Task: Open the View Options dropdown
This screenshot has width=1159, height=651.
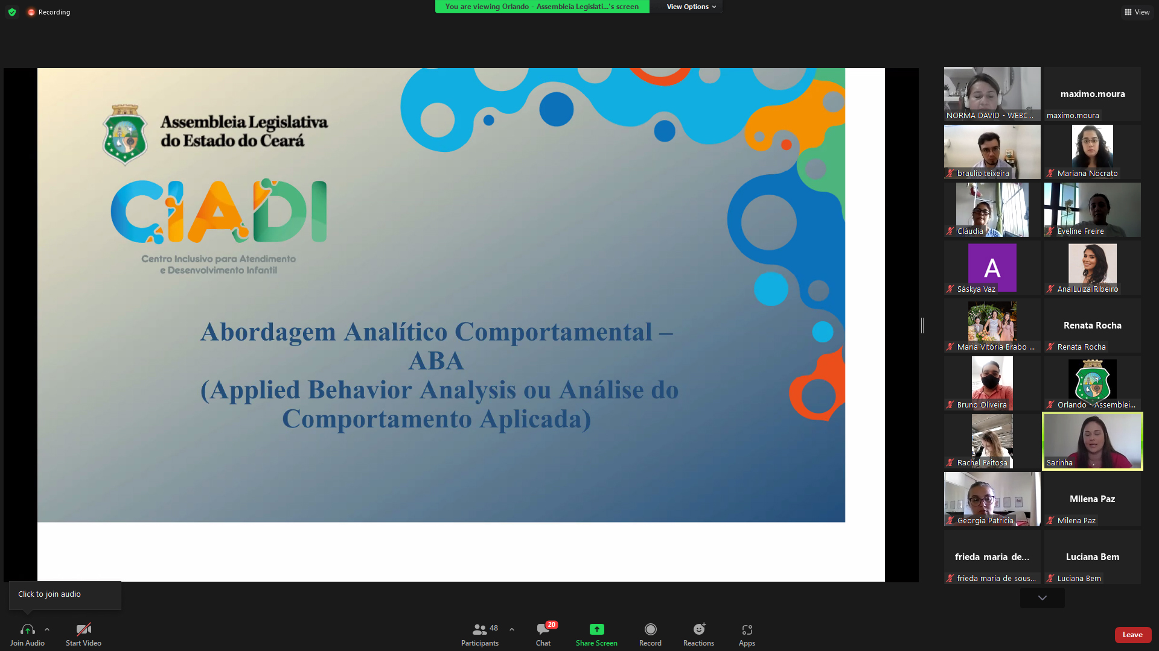Action: pyautogui.click(x=691, y=7)
